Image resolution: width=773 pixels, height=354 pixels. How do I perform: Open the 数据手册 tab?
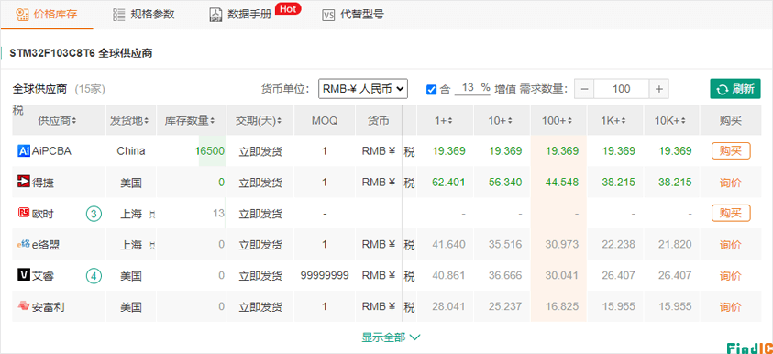(x=240, y=15)
